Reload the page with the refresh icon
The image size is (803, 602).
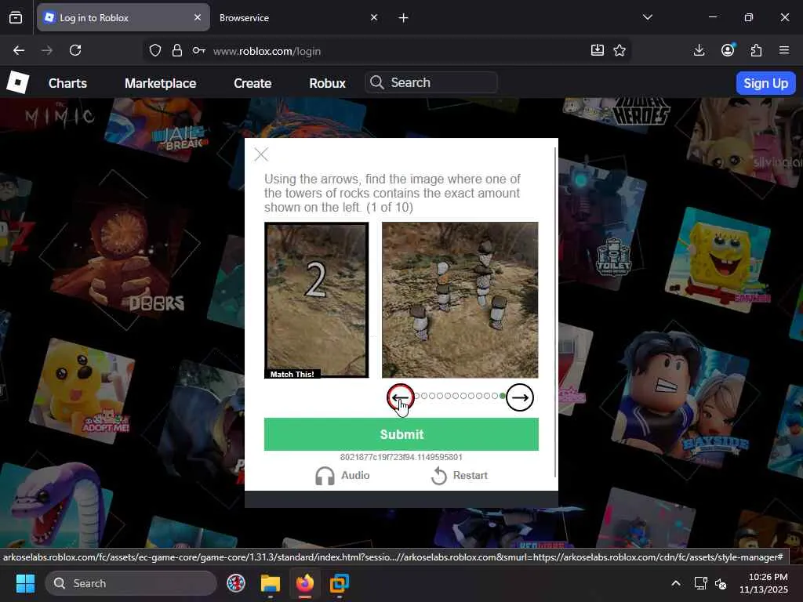[75, 50]
